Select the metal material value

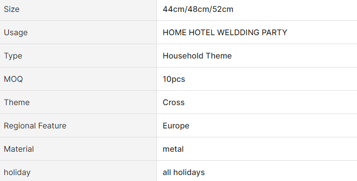point(173,149)
